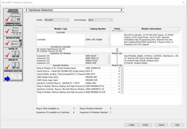Open controller catalog dropdown 2080-L70E-24QBB
This screenshot has height=129, width=187.
(109, 40)
